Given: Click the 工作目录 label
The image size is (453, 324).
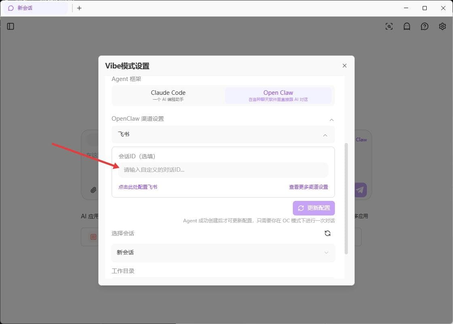Looking at the screenshot, I should coord(123,271).
